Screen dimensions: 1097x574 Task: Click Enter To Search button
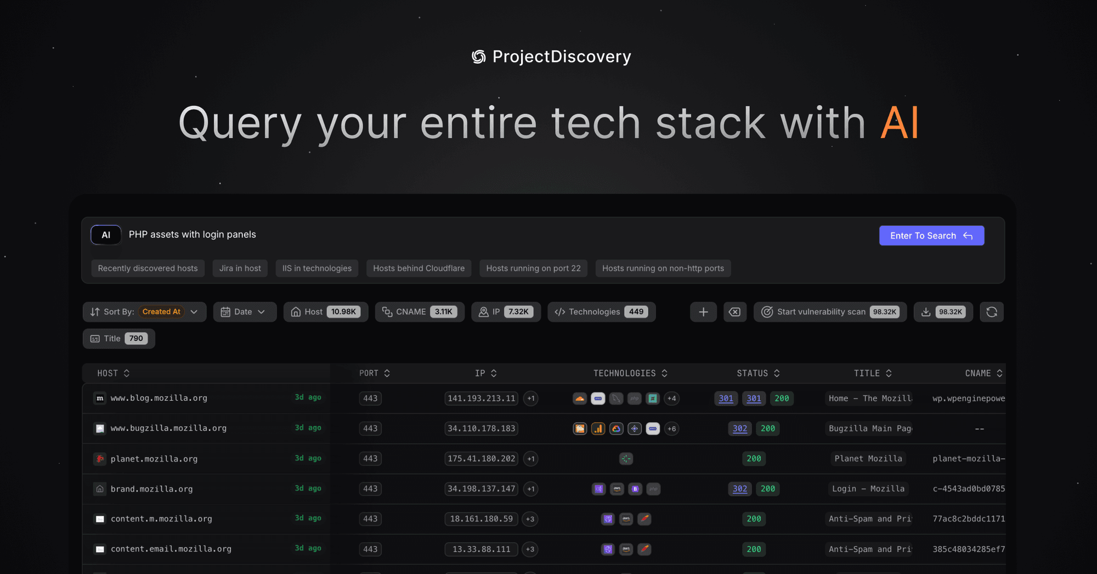[931, 236]
